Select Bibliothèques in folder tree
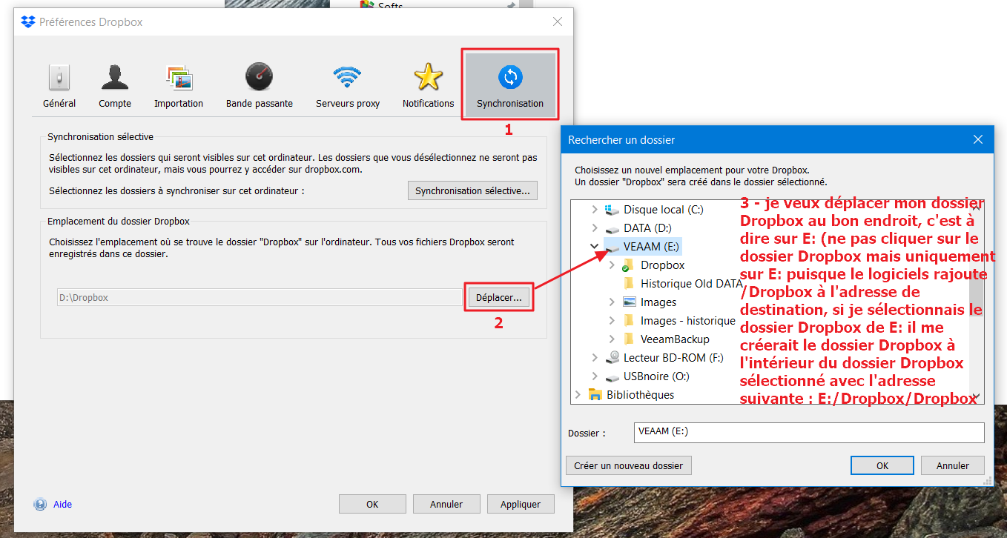The image size is (1007, 538). pos(640,394)
